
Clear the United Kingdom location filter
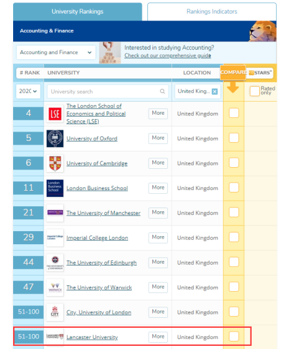pos(215,92)
